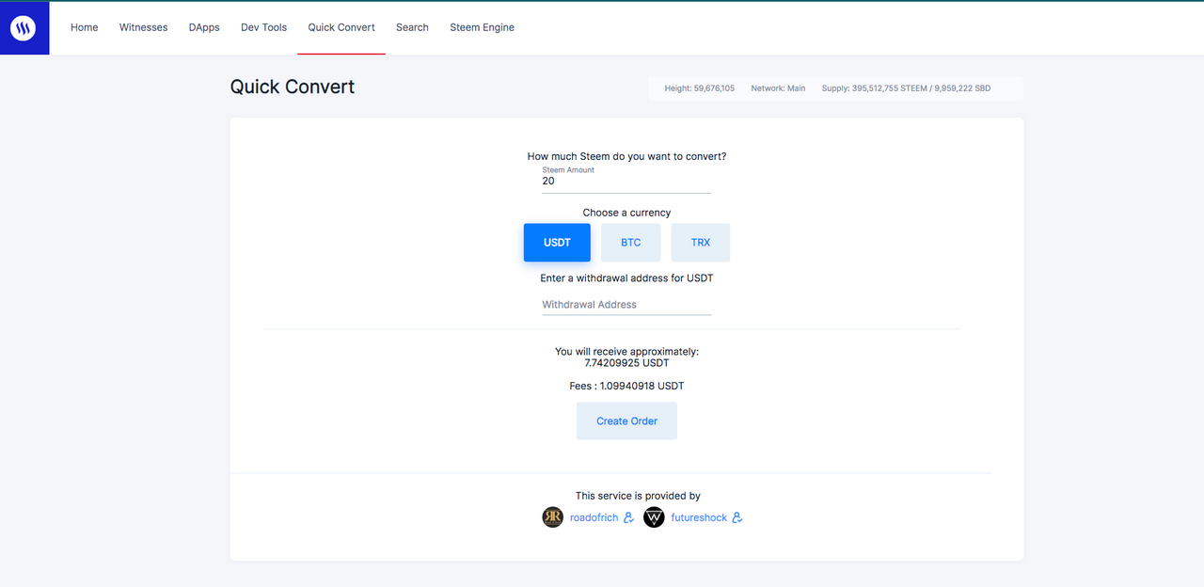Click the Steem logo icon

23,28
